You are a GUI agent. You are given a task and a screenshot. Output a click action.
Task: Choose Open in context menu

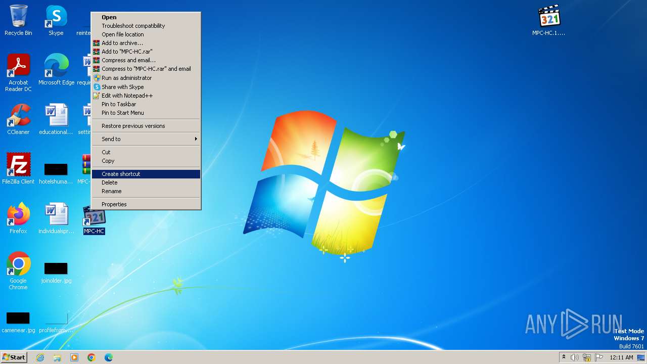(146, 17)
